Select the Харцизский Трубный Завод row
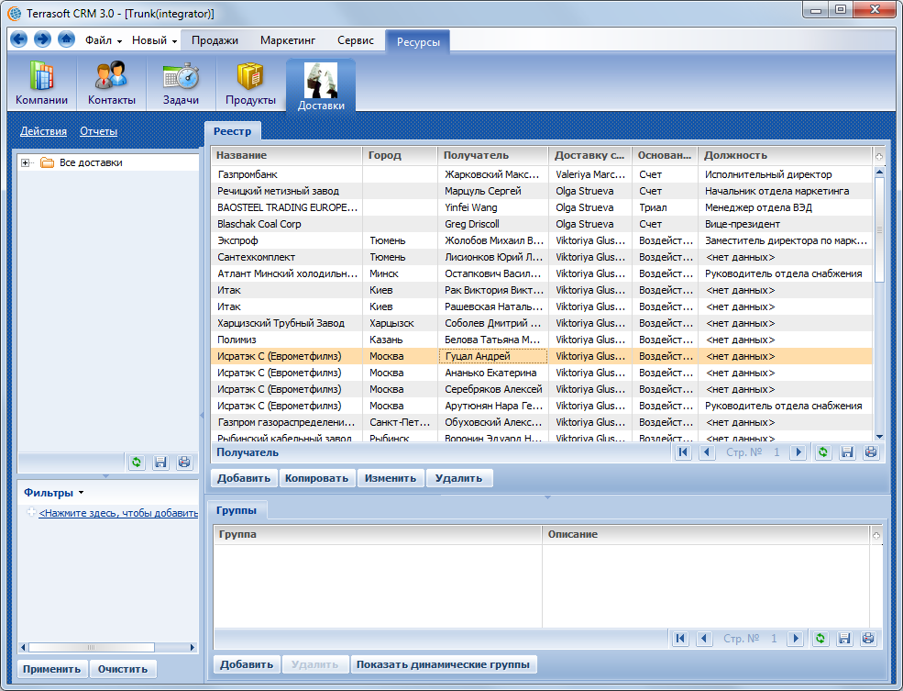 pos(541,323)
